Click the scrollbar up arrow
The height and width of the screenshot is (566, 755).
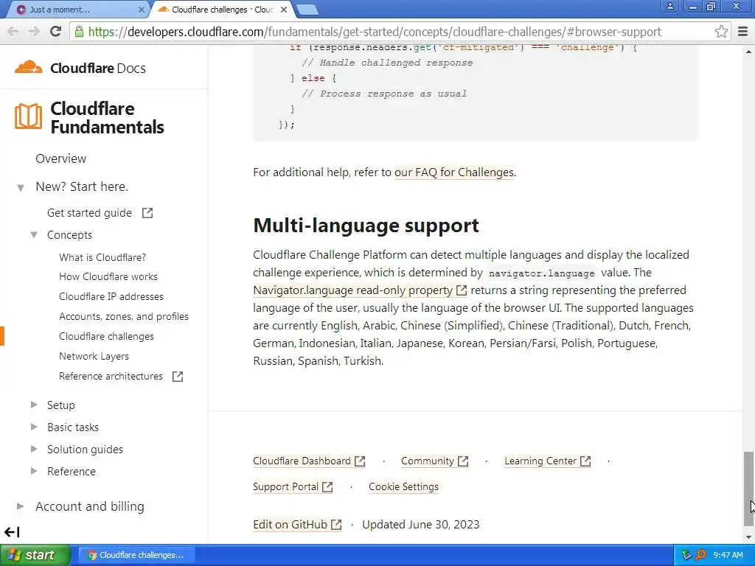[x=748, y=51]
